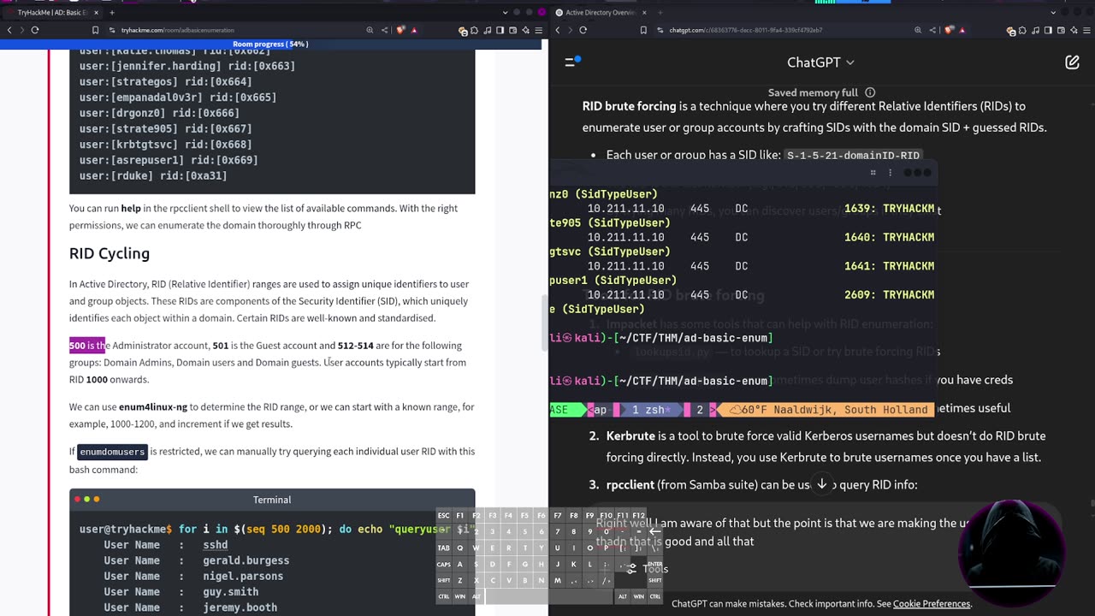The height and width of the screenshot is (616, 1095).
Task: Open Brave Rewards triangle in TryHackMe window
Action: pyautogui.click(x=414, y=30)
